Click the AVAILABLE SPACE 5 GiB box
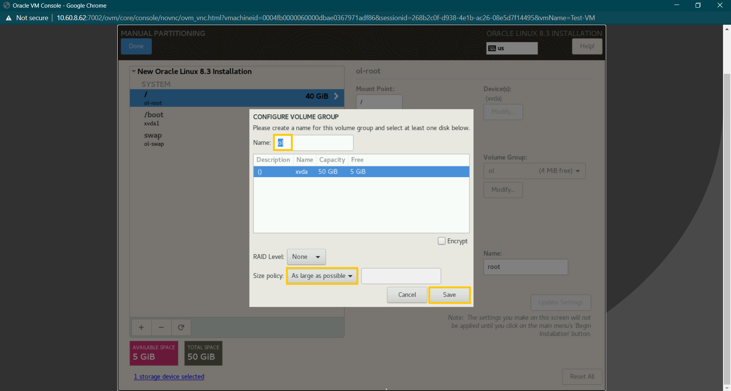 pyautogui.click(x=154, y=353)
